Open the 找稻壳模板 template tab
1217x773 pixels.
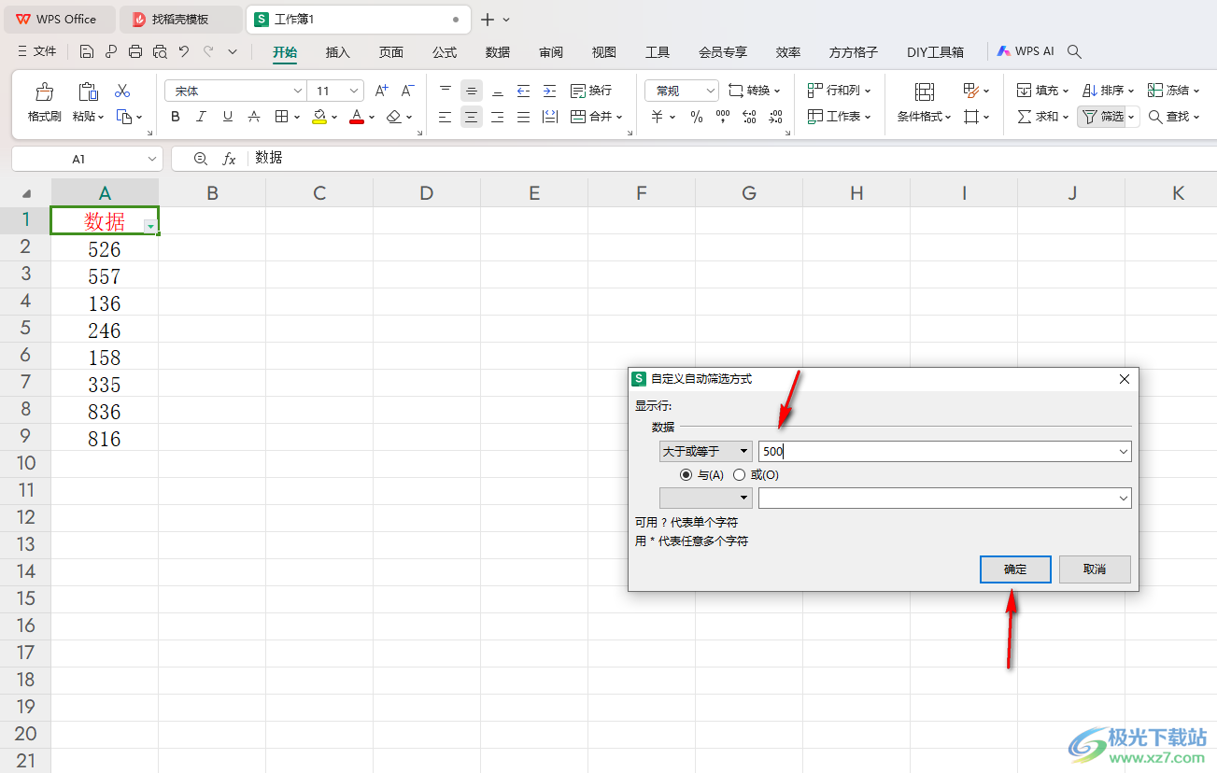pyautogui.click(x=181, y=19)
